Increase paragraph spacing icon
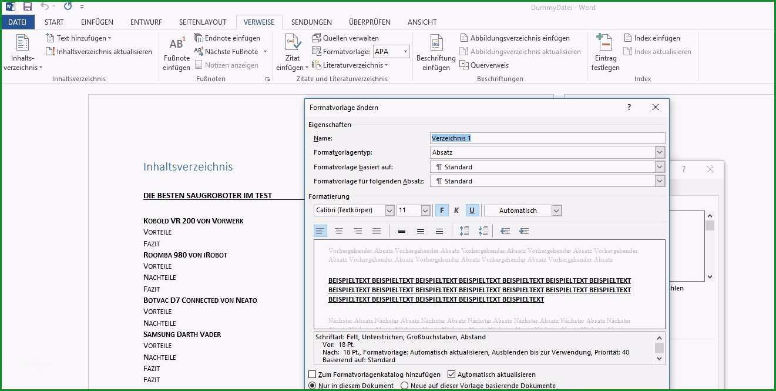Image resolution: width=776 pixels, height=391 pixels. click(x=464, y=231)
